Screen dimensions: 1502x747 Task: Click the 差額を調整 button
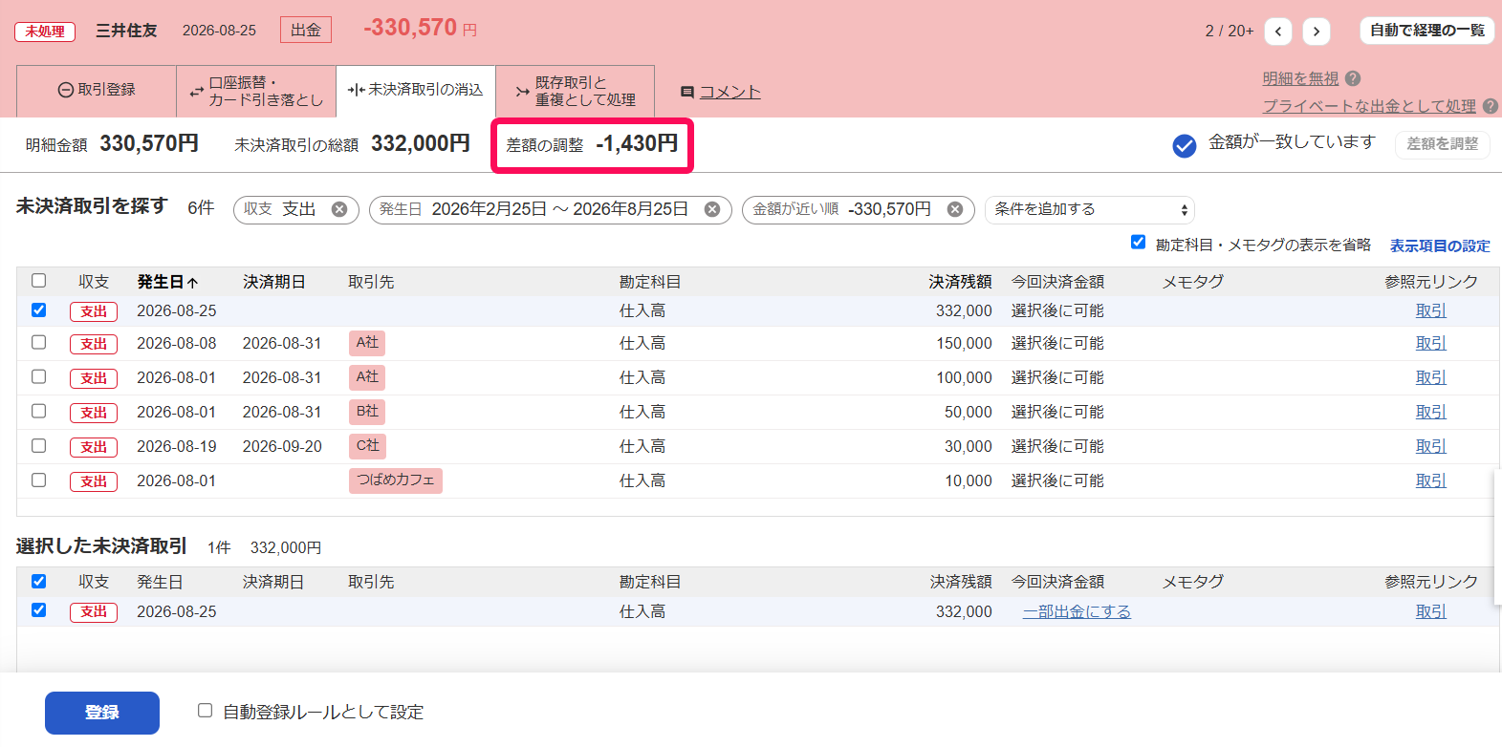pyautogui.click(x=1442, y=144)
